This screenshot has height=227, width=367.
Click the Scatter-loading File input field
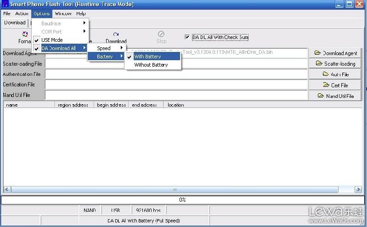click(x=176, y=63)
